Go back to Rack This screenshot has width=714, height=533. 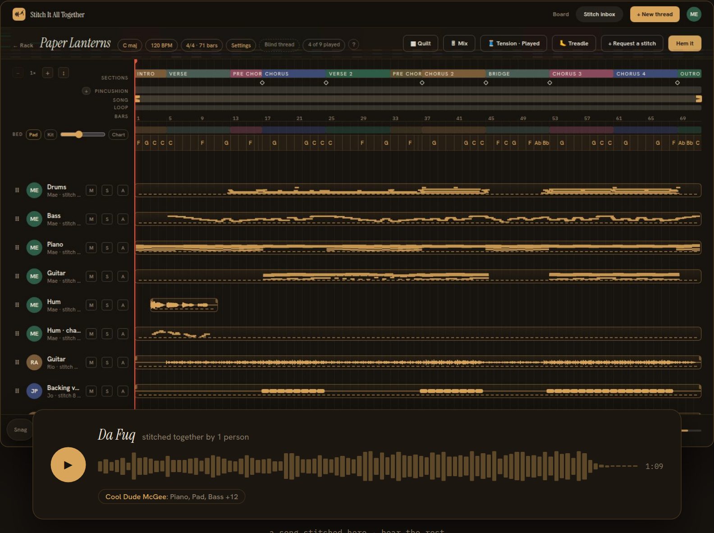[23, 46]
